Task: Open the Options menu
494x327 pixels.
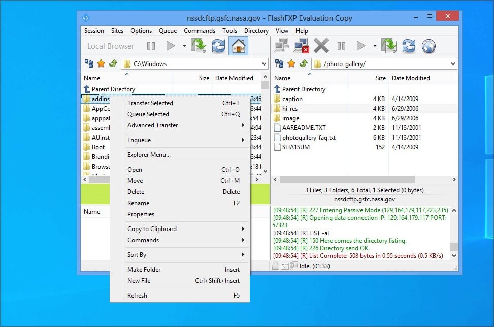Action: click(x=141, y=31)
